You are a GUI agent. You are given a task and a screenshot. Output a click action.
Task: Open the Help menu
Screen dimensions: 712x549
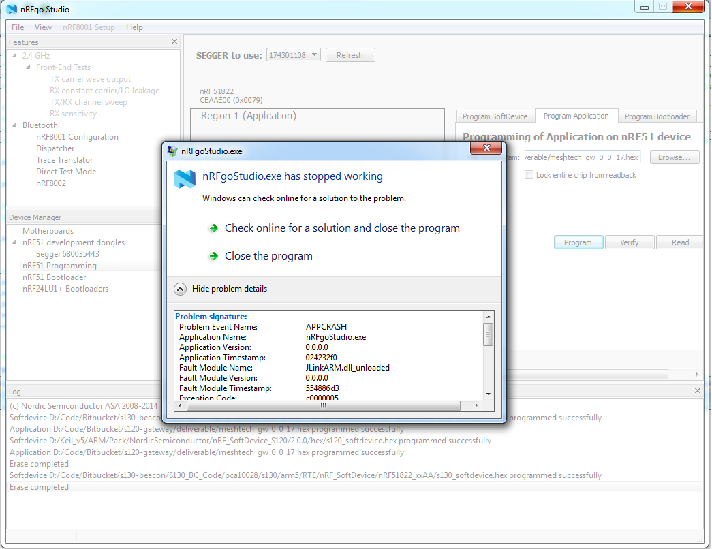click(x=134, y=27)
